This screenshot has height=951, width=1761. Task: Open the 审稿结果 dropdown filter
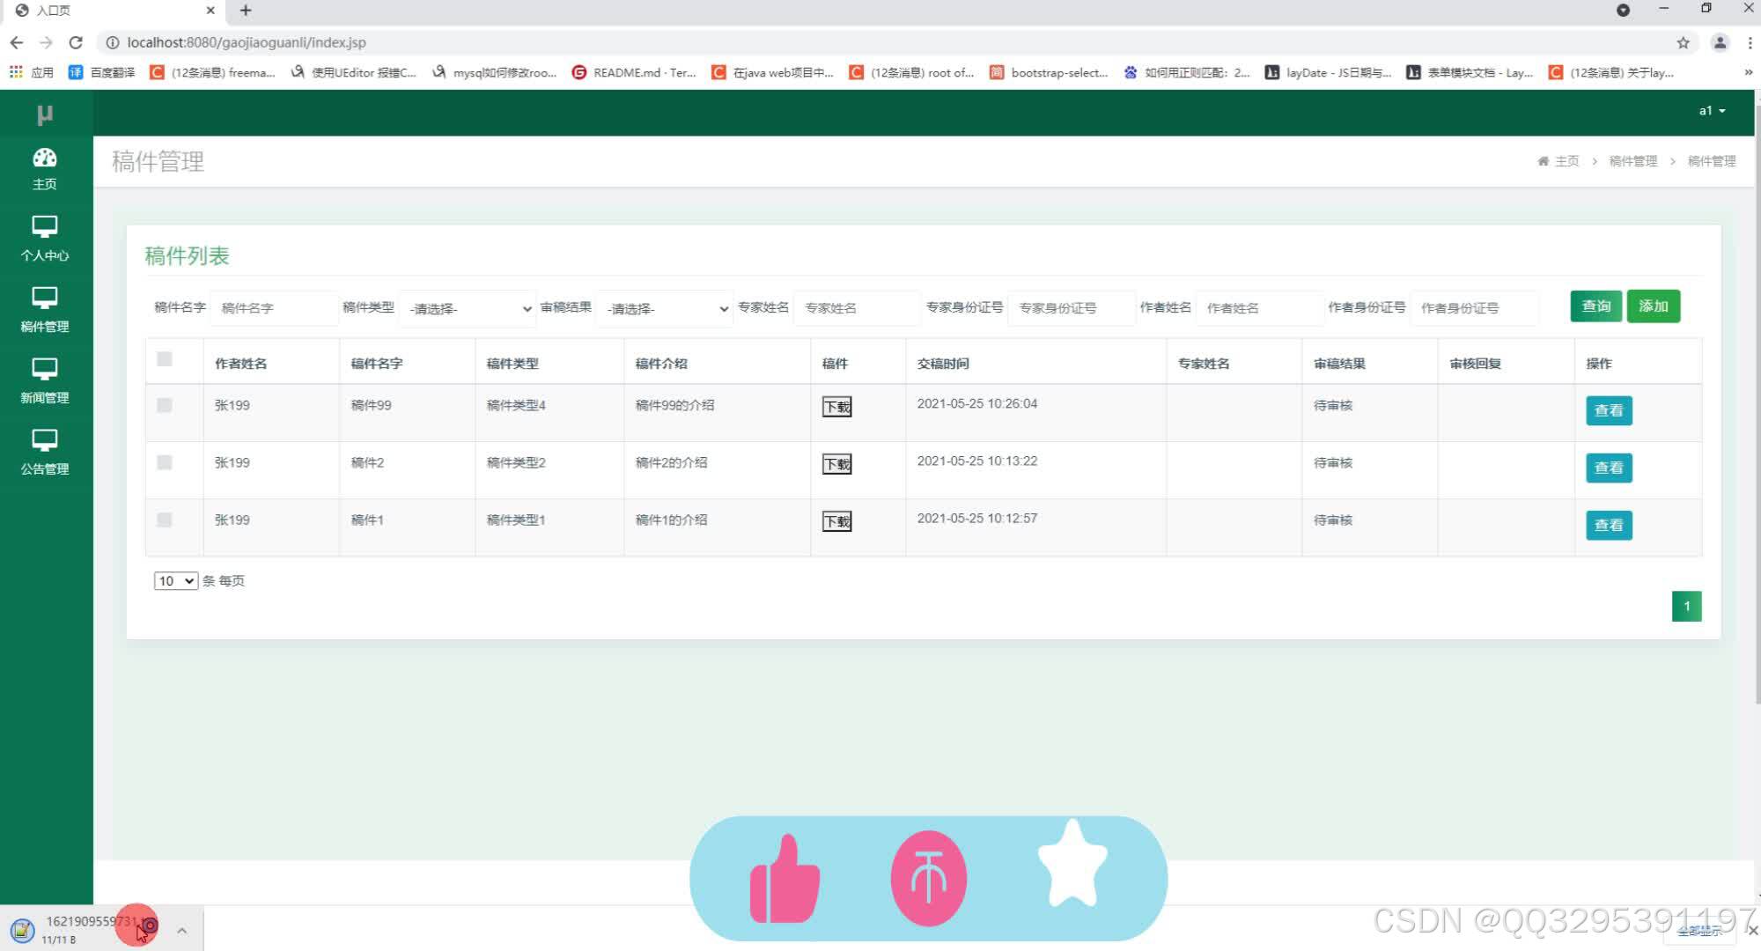(x=665, y=308)
